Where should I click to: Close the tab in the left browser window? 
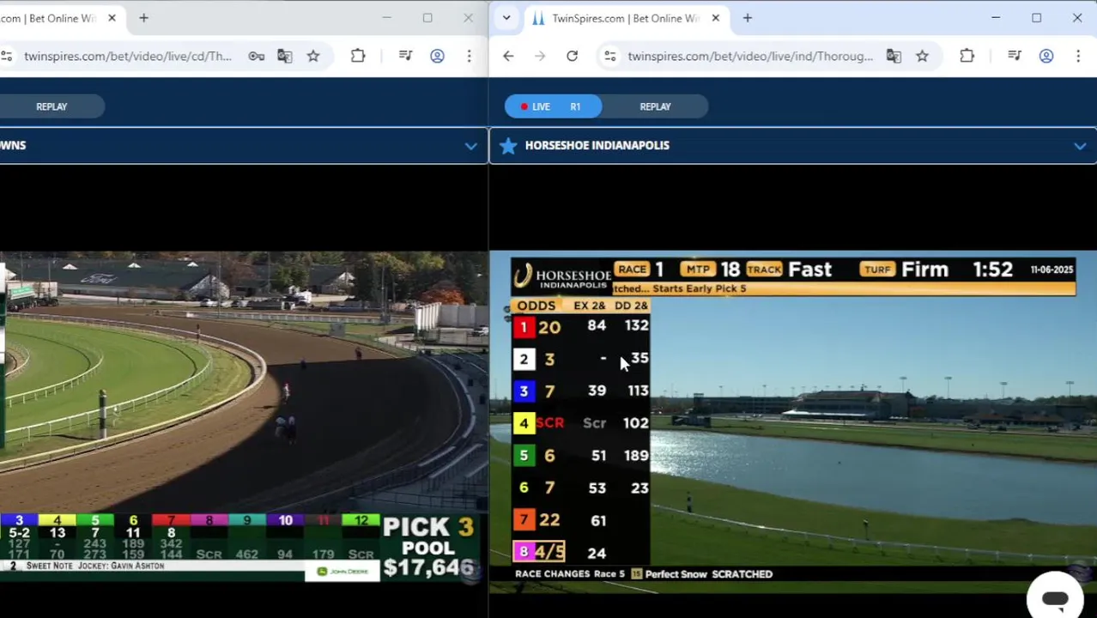112,18
